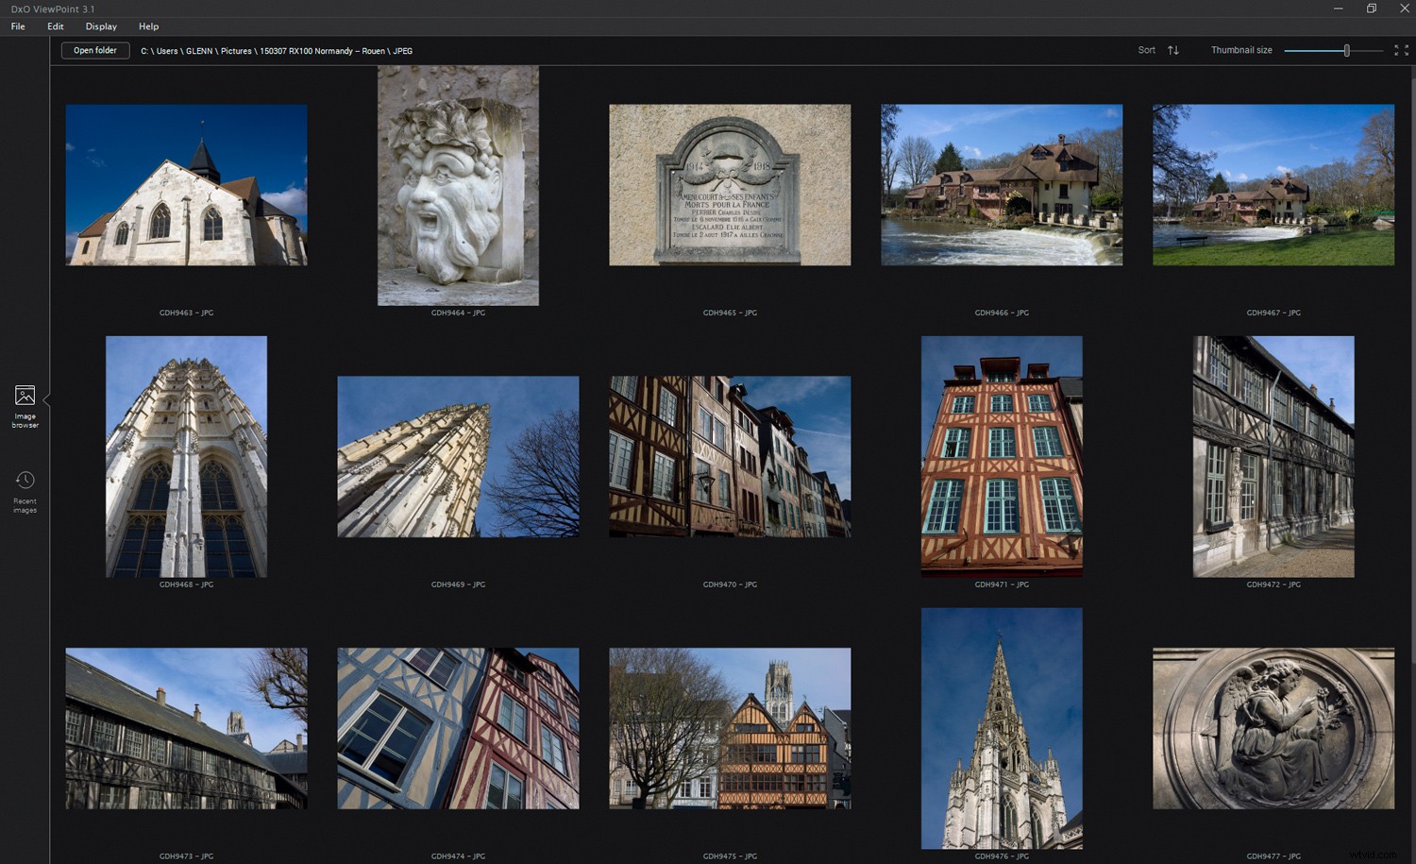This screenshot has height=864, width=1416.
Task: Select the Image browser sidebar icon
Action: (25, 403)
